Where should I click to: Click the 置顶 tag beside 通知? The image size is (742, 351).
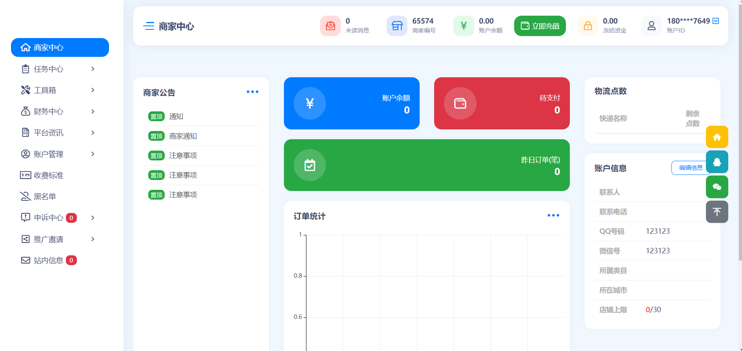coord(156,116)
